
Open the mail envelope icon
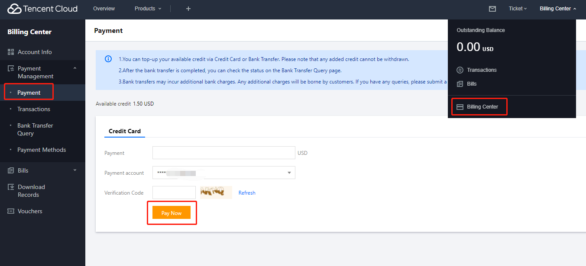pos(492,9)
